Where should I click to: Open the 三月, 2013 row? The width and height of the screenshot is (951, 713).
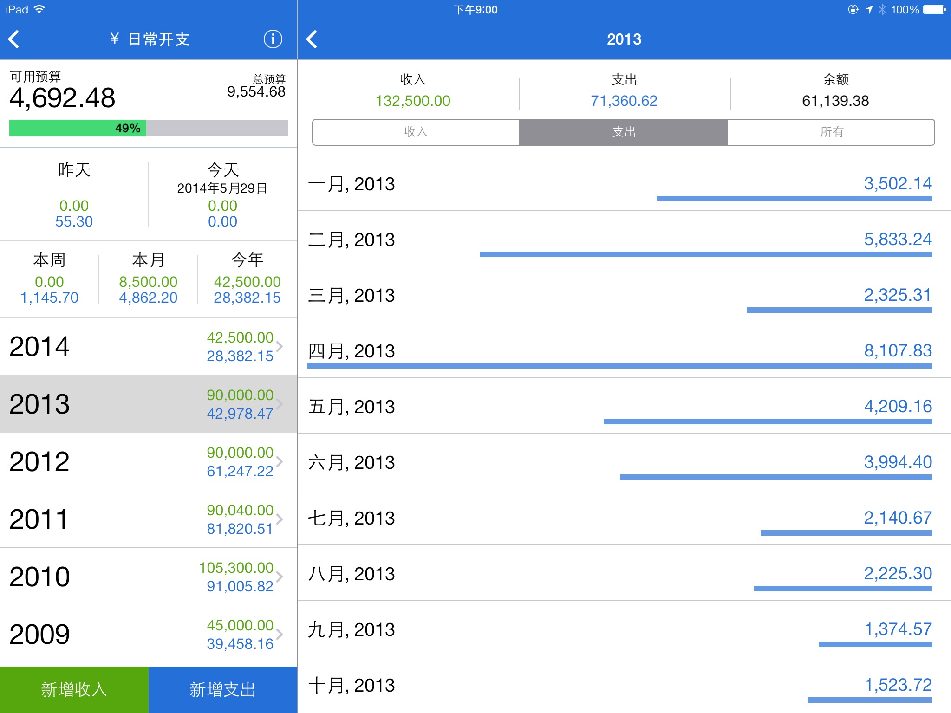(x=624, y=295)
